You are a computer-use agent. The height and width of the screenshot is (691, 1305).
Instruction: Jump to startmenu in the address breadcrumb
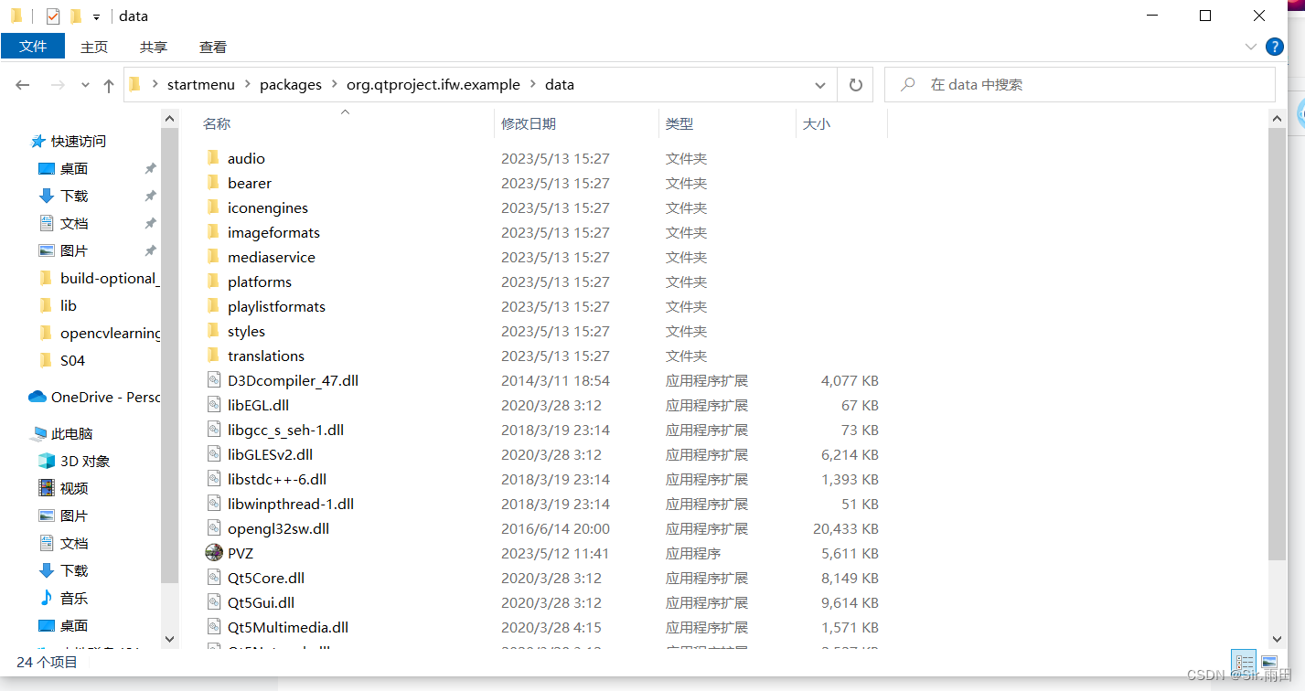(x=201, y=84)
